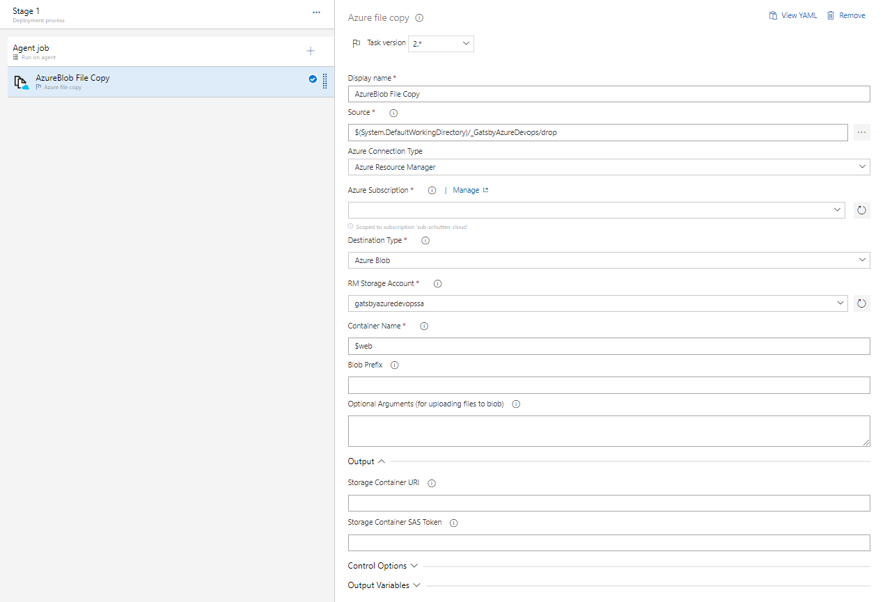Open the Task version dropdown

[x=441, y=44]
